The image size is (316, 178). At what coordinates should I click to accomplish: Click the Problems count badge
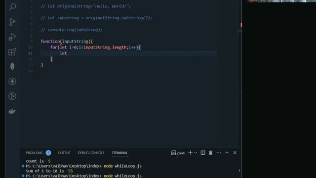click(48, 153)
